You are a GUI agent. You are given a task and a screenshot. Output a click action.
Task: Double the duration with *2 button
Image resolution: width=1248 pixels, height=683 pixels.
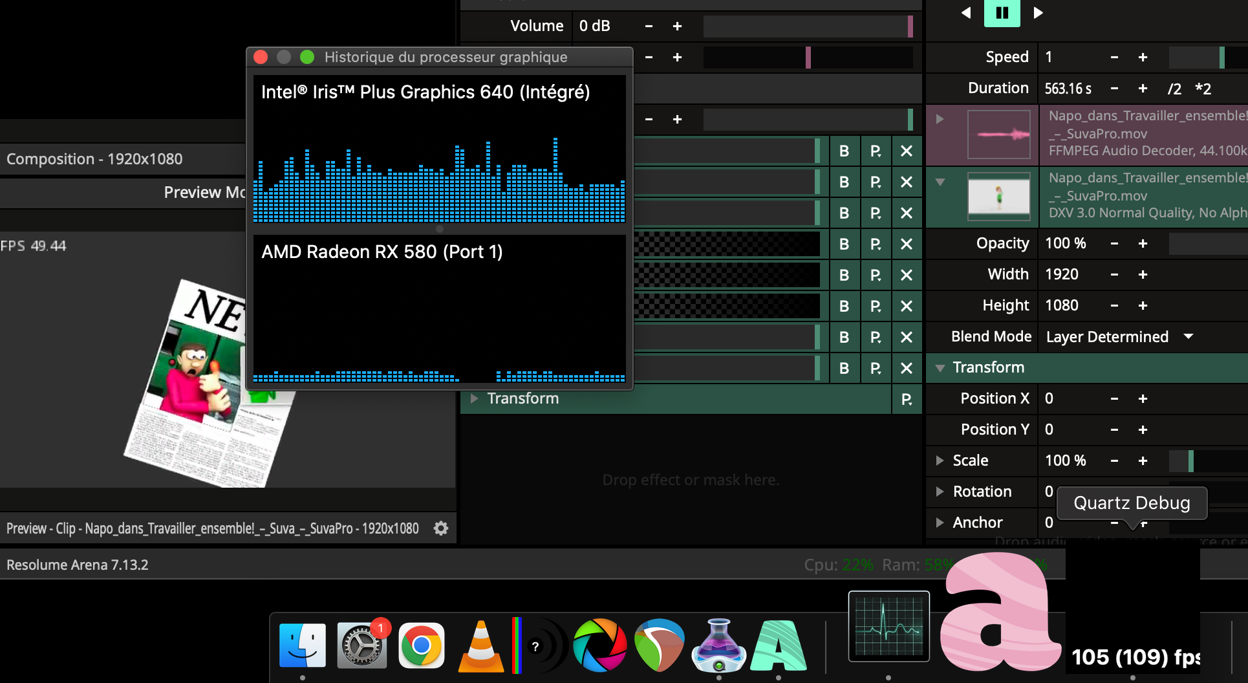1203,89
